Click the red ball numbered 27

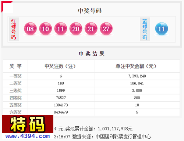(106, 29)
